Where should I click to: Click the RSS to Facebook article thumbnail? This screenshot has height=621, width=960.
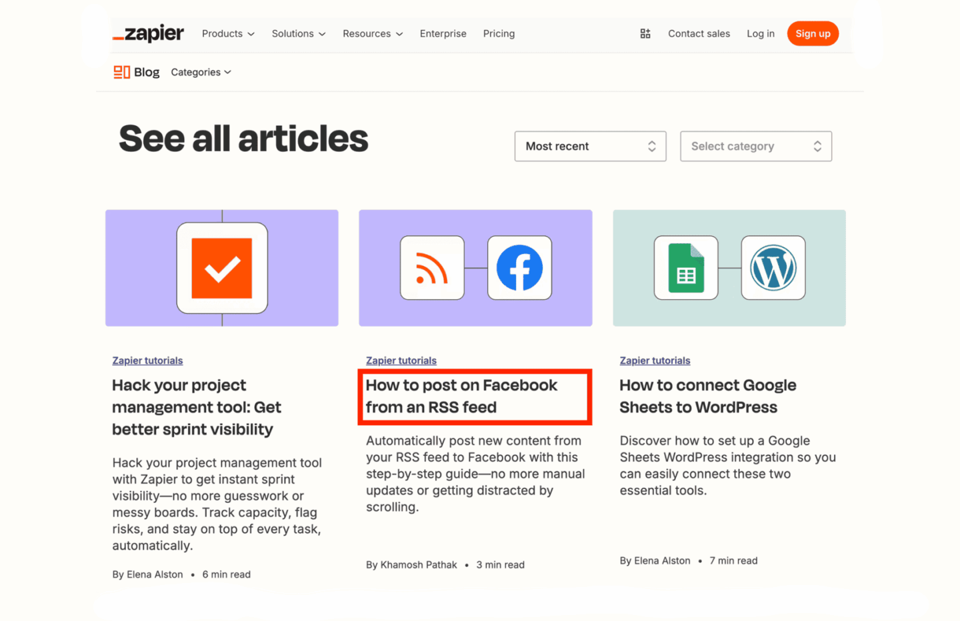(475, 268)
